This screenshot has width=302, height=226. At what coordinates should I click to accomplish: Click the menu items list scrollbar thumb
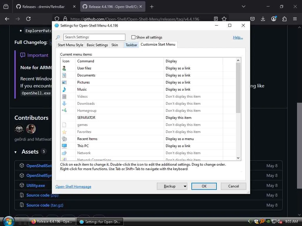click(238, 88)
